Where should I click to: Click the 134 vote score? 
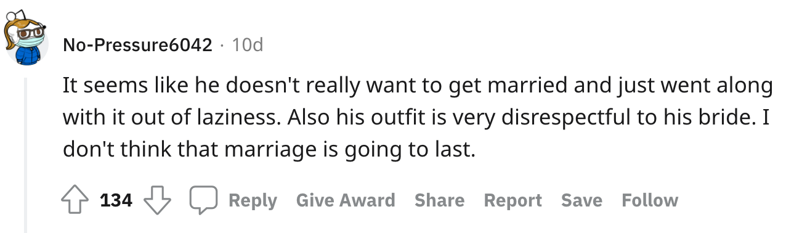coord(116,200)
